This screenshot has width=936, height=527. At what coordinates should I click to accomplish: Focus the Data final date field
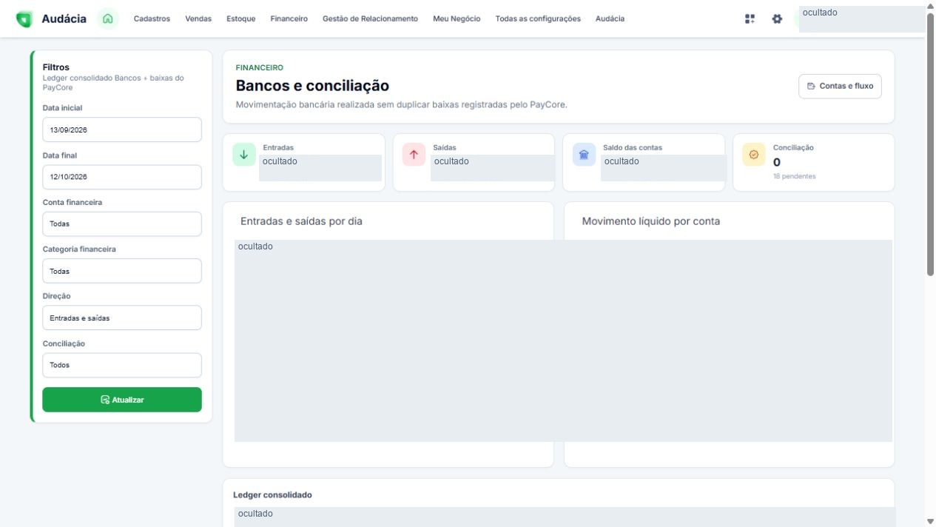point(122,177)
